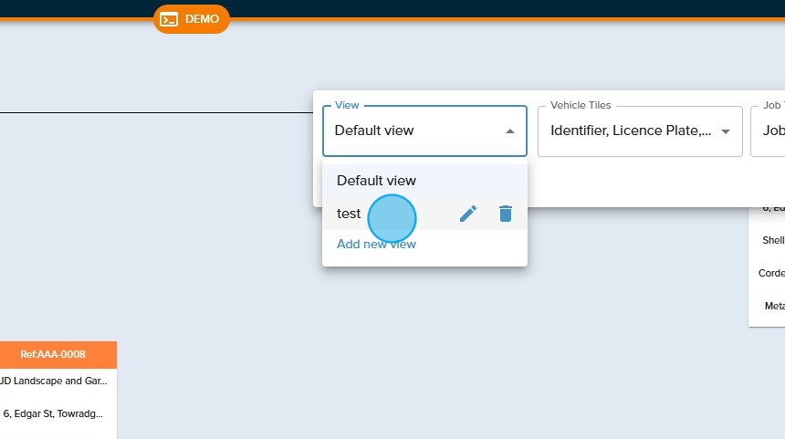This screenshot has height=439, width=785.
Task: Delete the test view via trash icon
Action: 506,214
